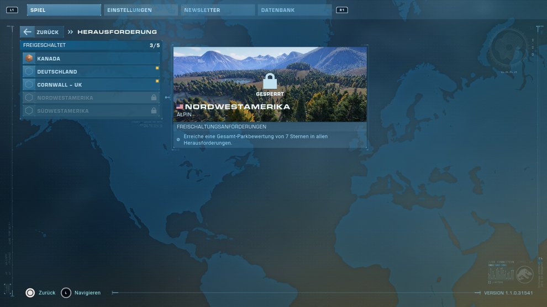This screenshot has height=307, width=547.
Task: Click the yellow new marker on CORNWALL – UK
Action: coord(157,81)
